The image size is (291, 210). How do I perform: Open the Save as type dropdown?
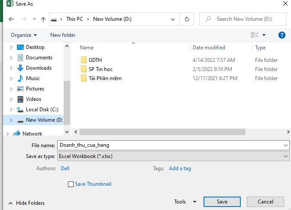pos(173,156)
